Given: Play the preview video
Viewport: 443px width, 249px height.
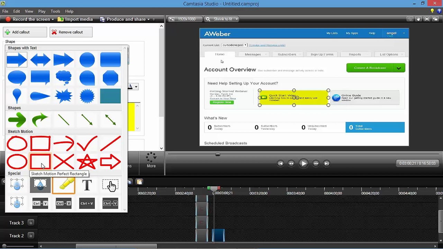Looking at the screenshot, I should click(x=304, y=164).
